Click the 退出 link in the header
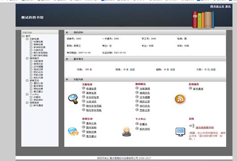The width and height of the screenshot is (237, 161). coord(228,6)
